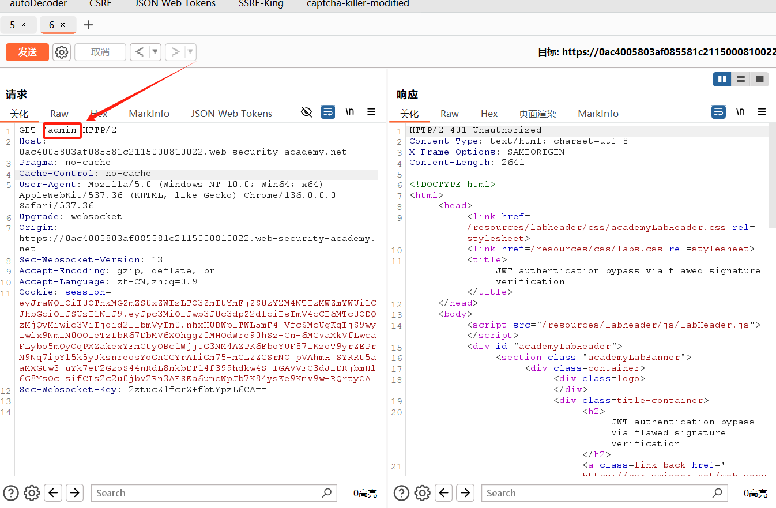Click the Sec-Websocket-Version: 13 line
The image size is (776, 508).
91,260
